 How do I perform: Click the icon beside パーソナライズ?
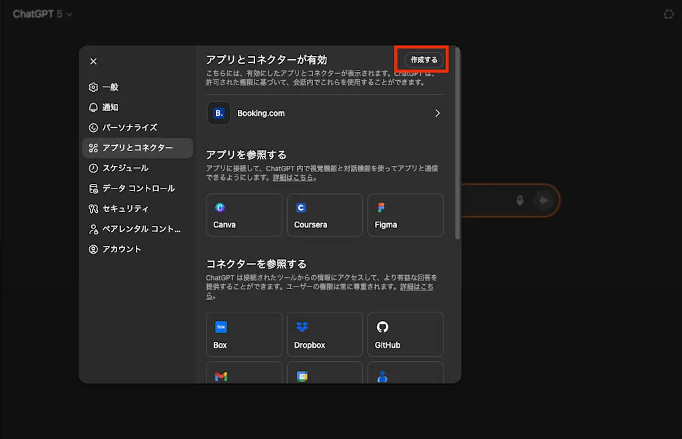coord(93,127)
